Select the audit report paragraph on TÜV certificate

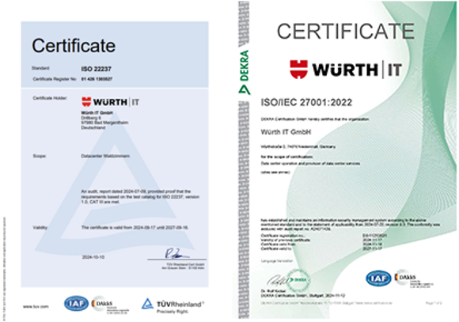[140, 196]
